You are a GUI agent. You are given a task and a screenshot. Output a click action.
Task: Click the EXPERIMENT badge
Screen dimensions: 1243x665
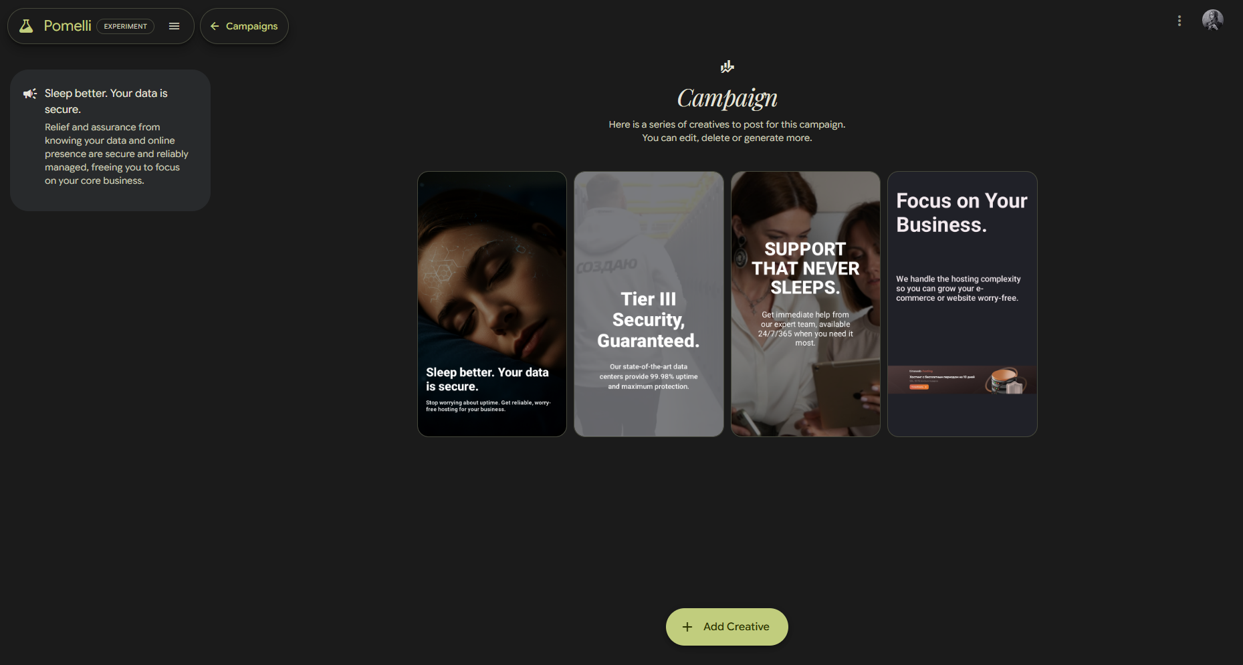[x=126, y=26]
